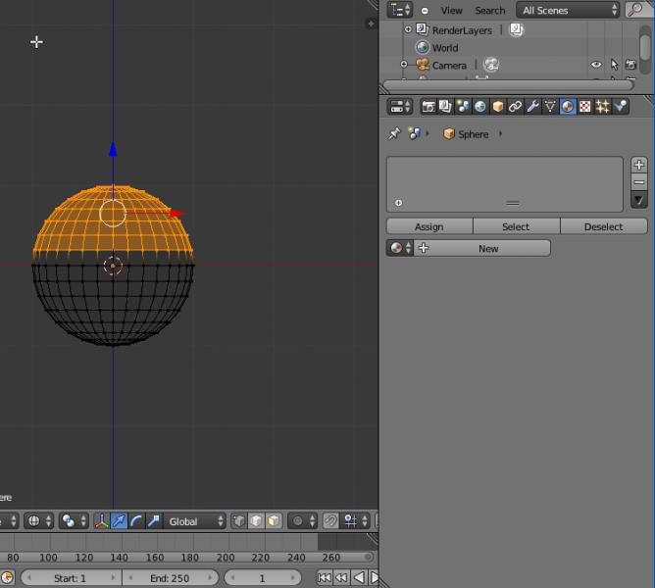Viewport: 655px width, 588px height.
Task: Pin the properties context with pushpin
Action: point(394,134)
